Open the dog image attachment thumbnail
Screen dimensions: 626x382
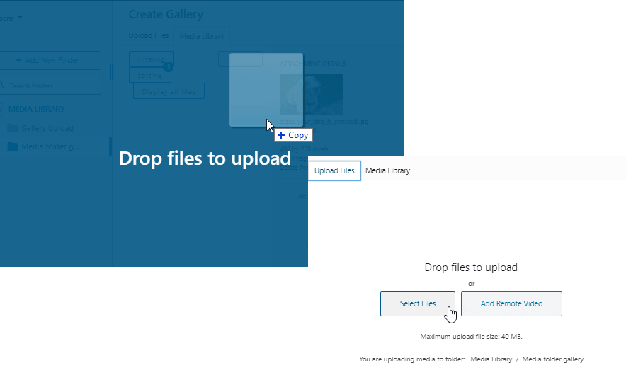point(311,94)
